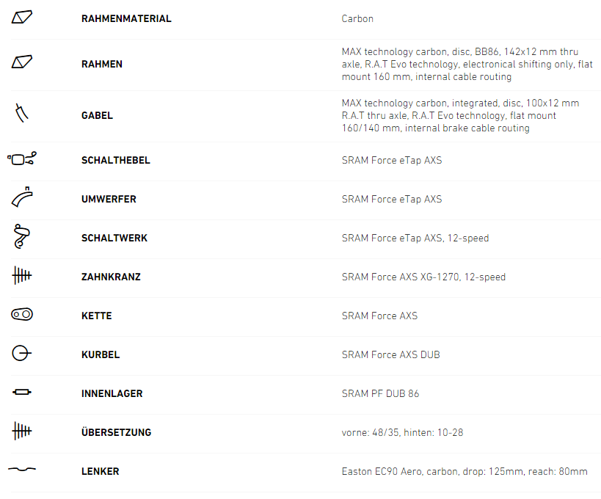Image resolution: width=601 pixels, height=499 pixels.
Task: Click the cassette icon beside ÜBERSETZUNG
Action: click(x=22, y=431)
